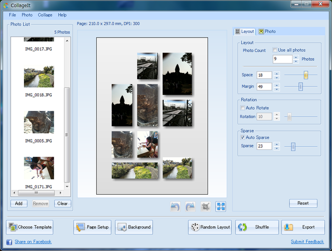Click the Rotation up stepper arrow
This screenshot has width=332, height=251.
point(276,114)
